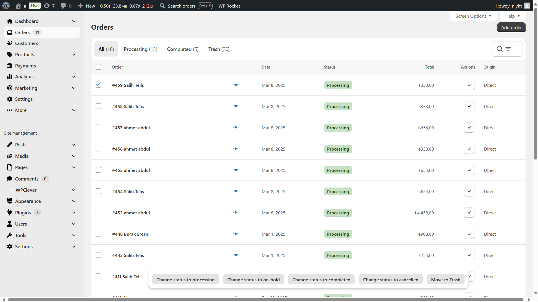538x302 pixels.
Task: Preview order #459 with eye icon
Action: 235,85
